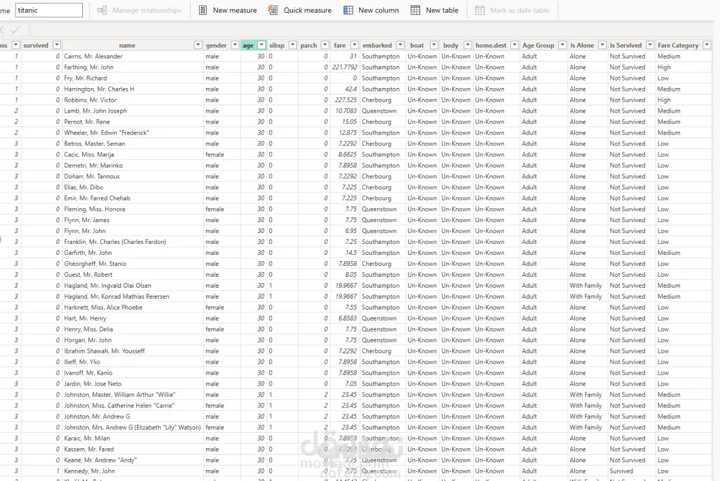Image resolution: width=720 pixels, height=481 pixels.
Task: Click the table name field containing titanic
Action: (x=49, y=10)
